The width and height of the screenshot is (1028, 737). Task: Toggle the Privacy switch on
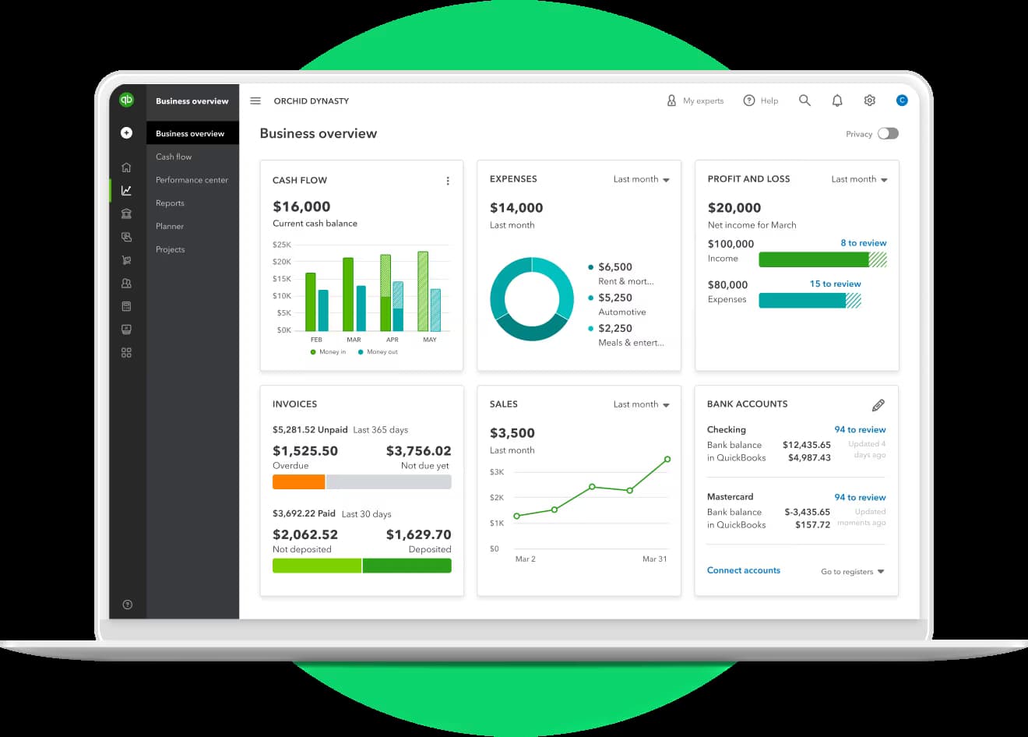(x=888, y=133)
